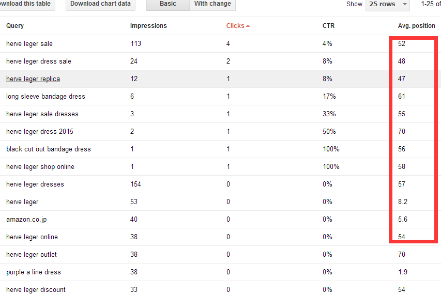The height and width of the screenshot is (294, 441).
Task: Select the black cut out bandage dress query
Action: tap(49, 149)
